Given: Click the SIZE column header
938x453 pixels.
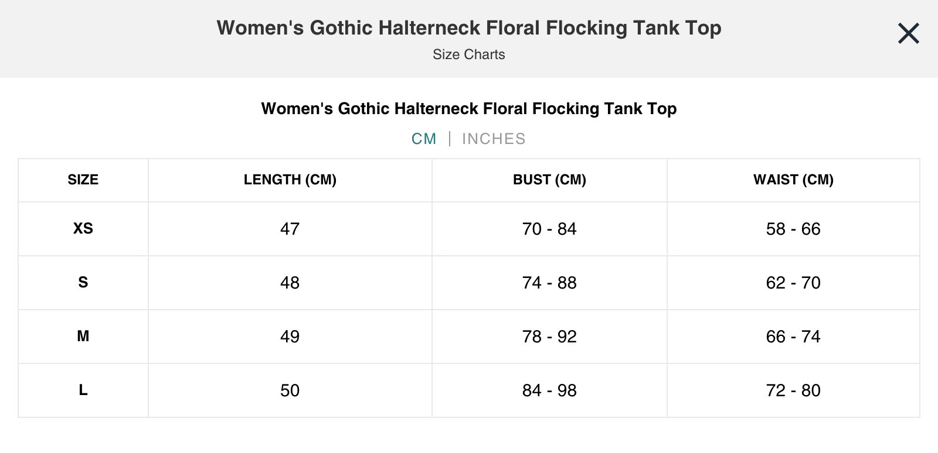Looking at the screenshot, I should (x=83, y=180).
